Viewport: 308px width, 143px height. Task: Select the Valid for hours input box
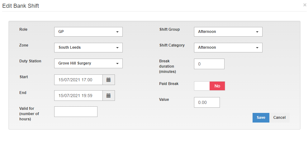[76, 112]
